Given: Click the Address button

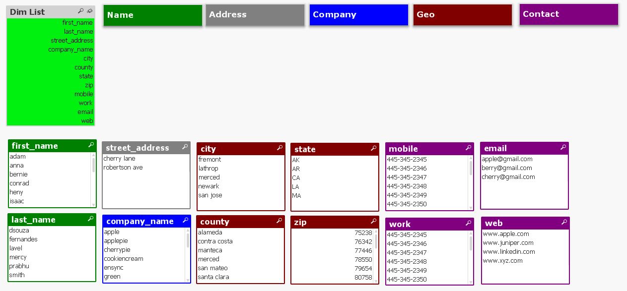Looking at the screenshot, I should [x=255, y=14].
